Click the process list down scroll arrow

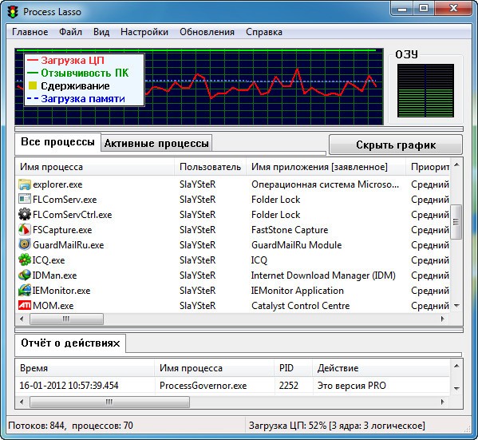[456, 305]
